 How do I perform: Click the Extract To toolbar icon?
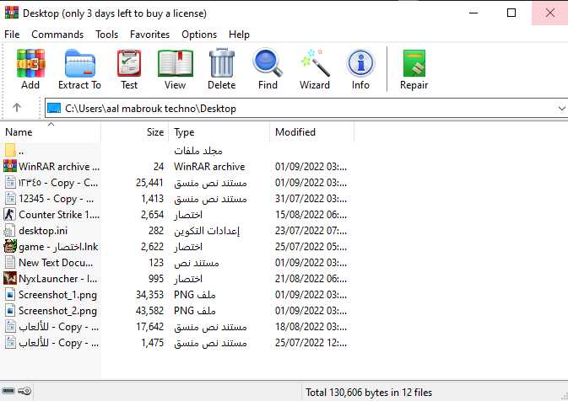click(x=79, y=63)
